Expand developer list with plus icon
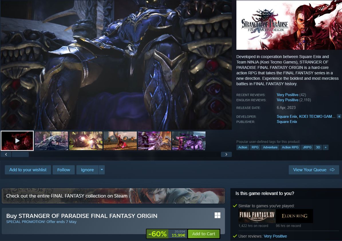 click(339, 116)
